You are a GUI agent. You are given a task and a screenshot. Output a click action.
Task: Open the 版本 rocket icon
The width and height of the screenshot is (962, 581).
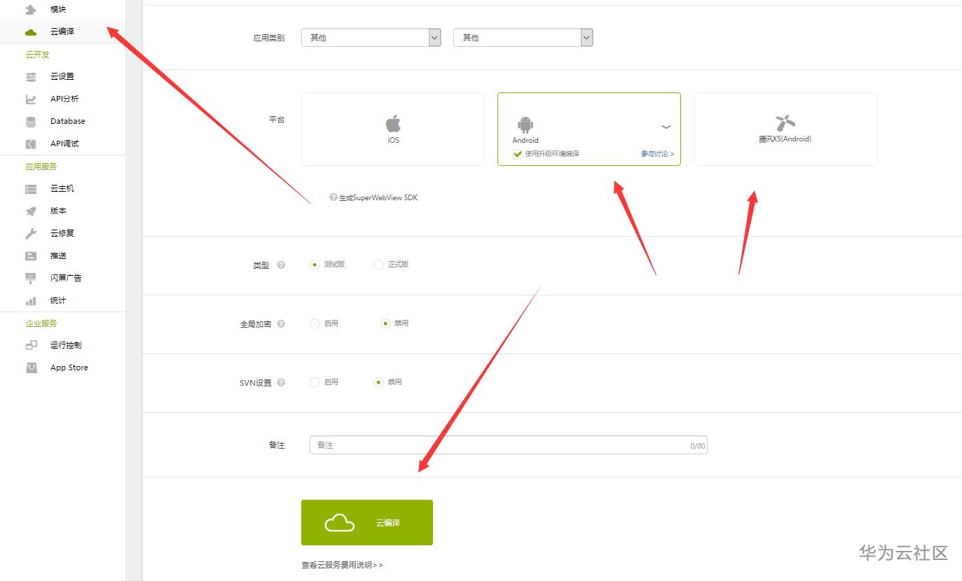[x=31, y=211]
